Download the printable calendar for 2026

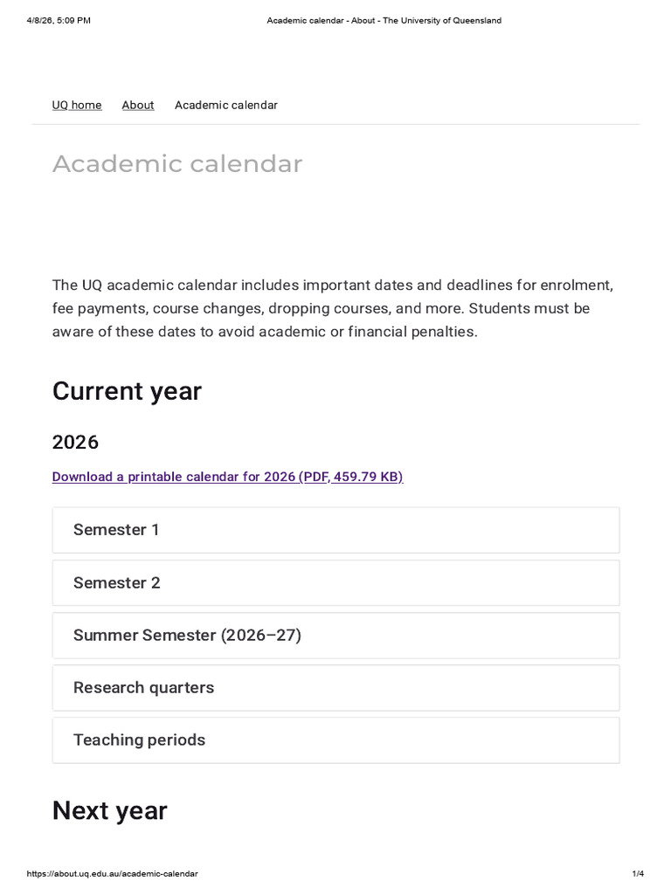(227, 477)
